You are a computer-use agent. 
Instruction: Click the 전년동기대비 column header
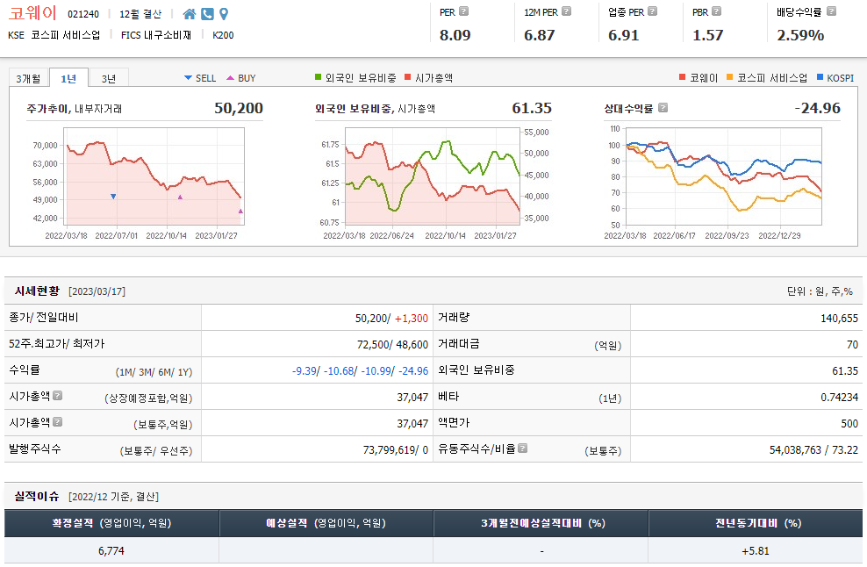point(756,523)
